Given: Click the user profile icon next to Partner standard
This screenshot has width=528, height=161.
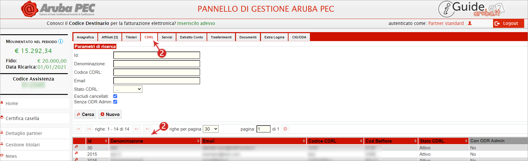Looking at the screenshot, I should click(x=470, y=23).
